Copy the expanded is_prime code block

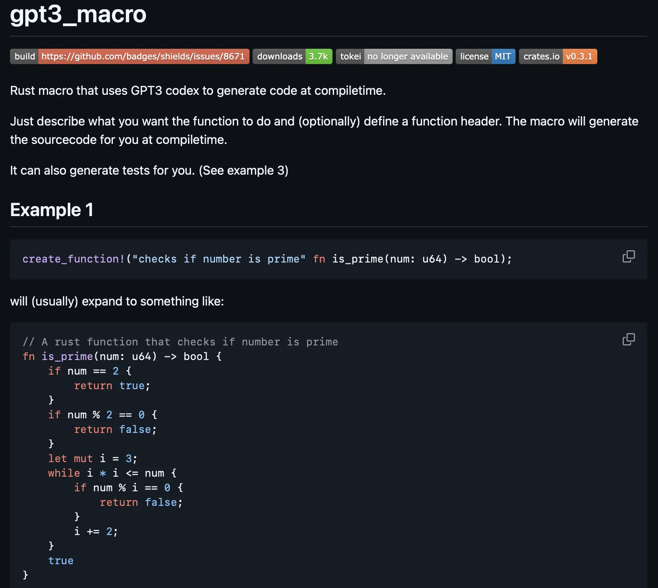pos(628,339)
